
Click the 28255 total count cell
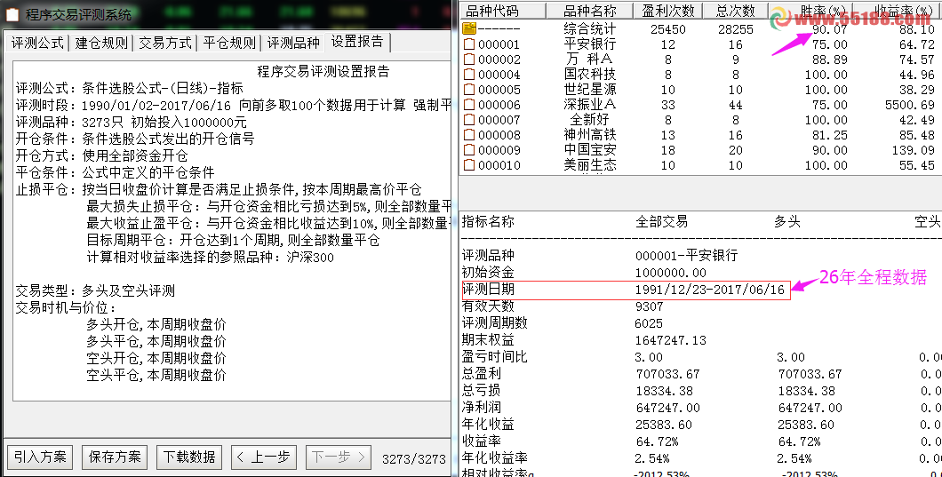[x=735, y=28]
